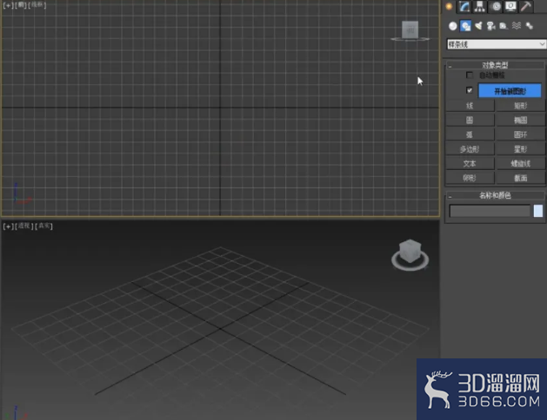Open the [+] menu of front viewport
This screenshot has width=547, height=420.
coord(8,5)
